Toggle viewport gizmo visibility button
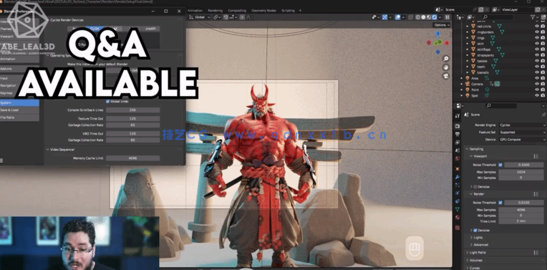 pyautogui.click(x=384, y=17)
